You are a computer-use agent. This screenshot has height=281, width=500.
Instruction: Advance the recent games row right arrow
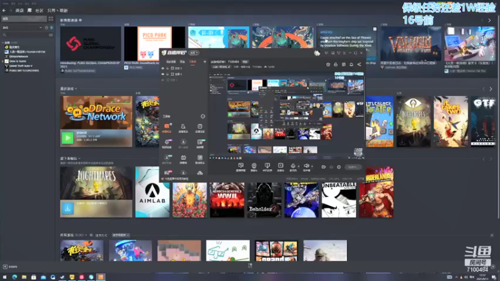(x=491, y=89)
